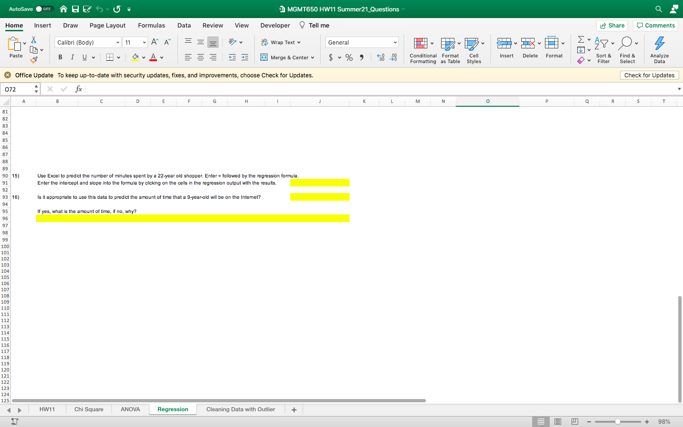Add a new sheet with plus button
683x427 pixels.
pyautogui.click(x=294, y=410)
